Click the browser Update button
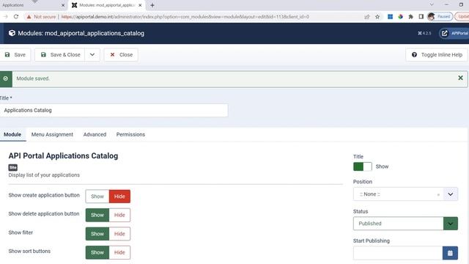 pyautogui.click(x=462, y=17)
